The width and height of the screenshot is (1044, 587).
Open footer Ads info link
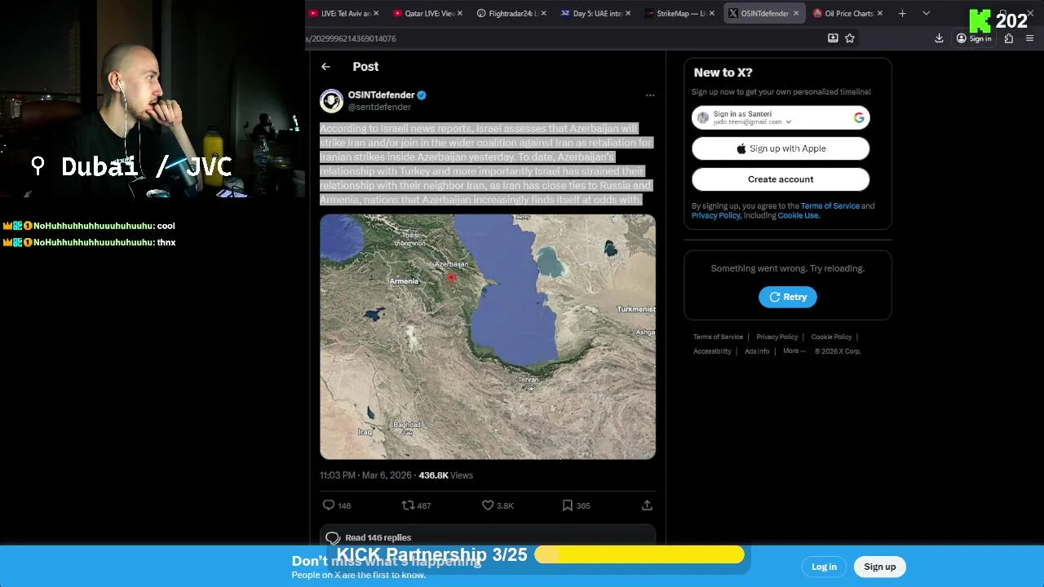(757, 351)
